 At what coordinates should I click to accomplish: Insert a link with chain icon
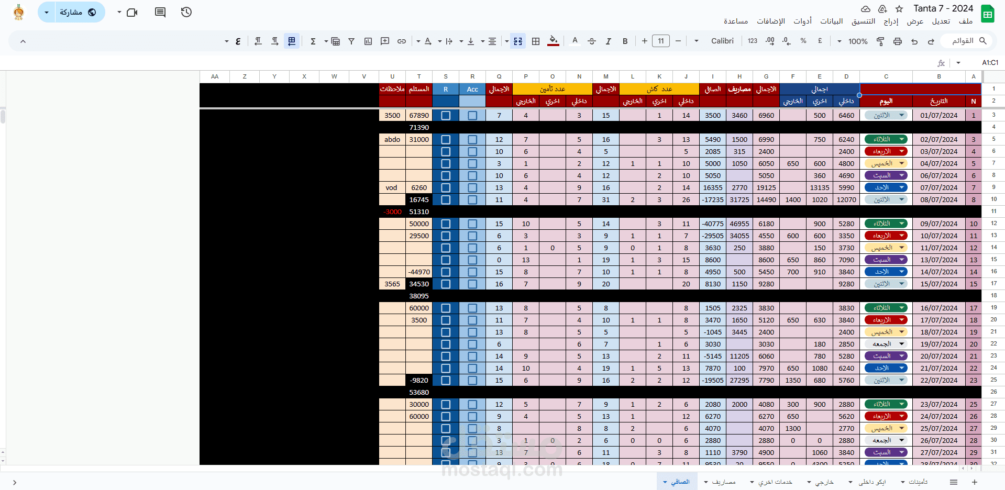pos(402,41)
